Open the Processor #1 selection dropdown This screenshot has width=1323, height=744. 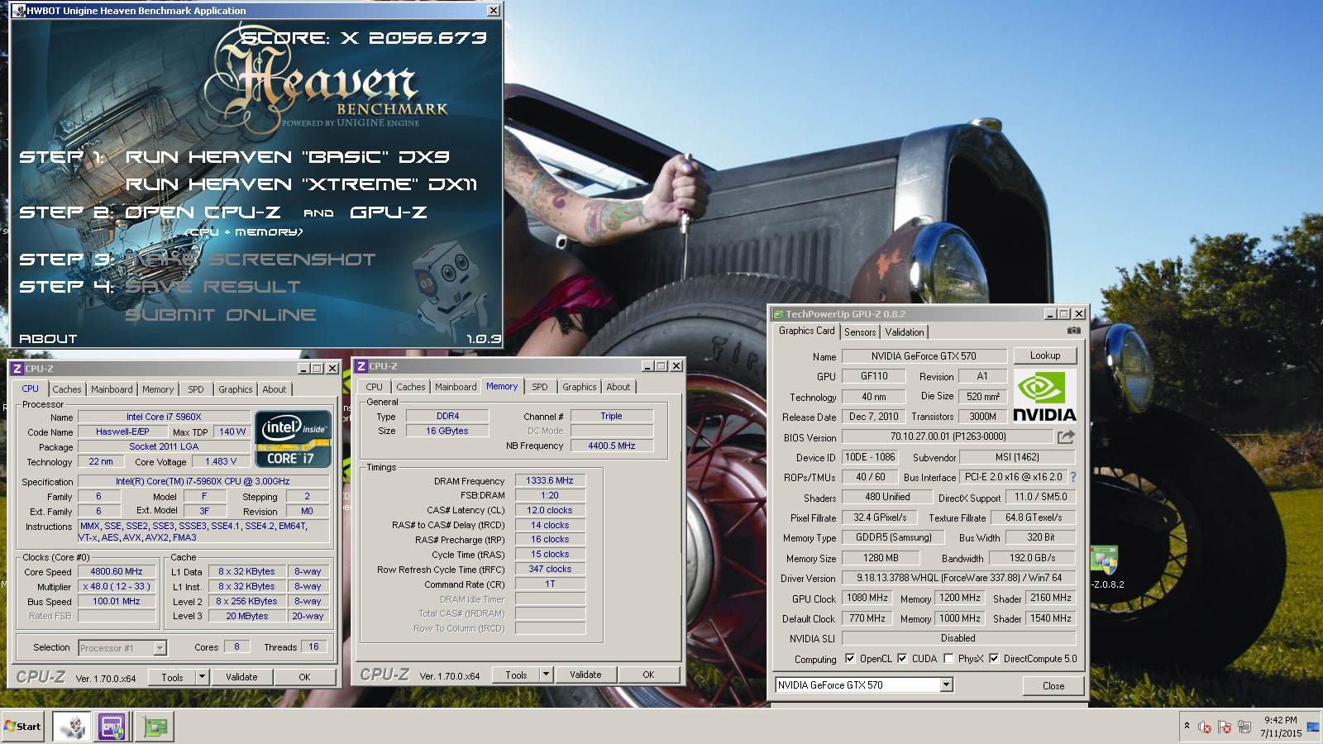[x=160, y=648]
